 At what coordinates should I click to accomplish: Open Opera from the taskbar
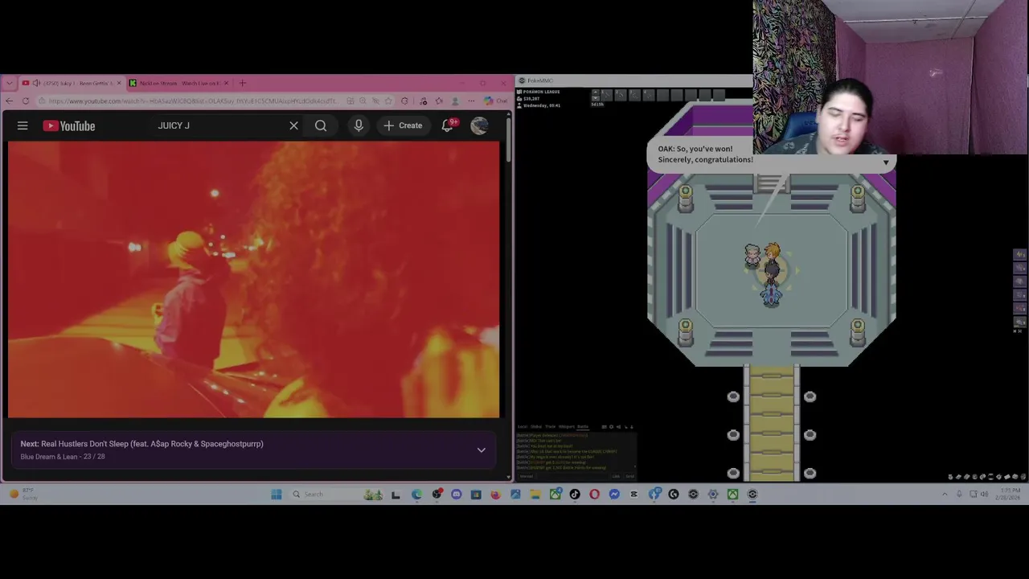coord(594,494)
